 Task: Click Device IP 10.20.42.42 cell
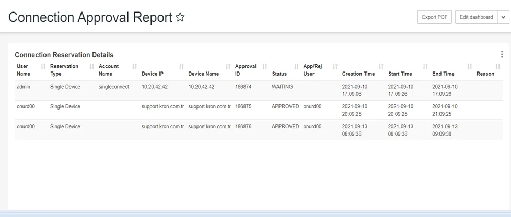[155, 87]
